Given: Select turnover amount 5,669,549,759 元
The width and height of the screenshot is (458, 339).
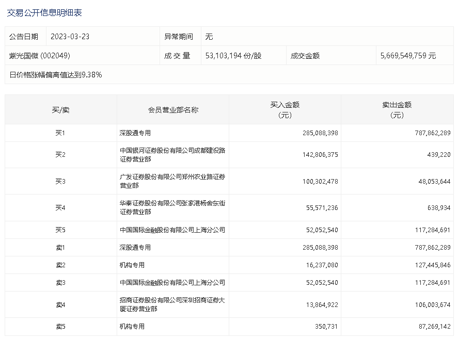Looking at the screenshot, I should tap(408, 56).
